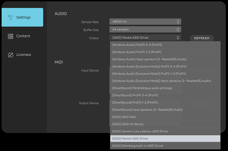Click the Licenses icon in sidebar
The width and height of the screenshot is (228, 151).
[11, 55]
